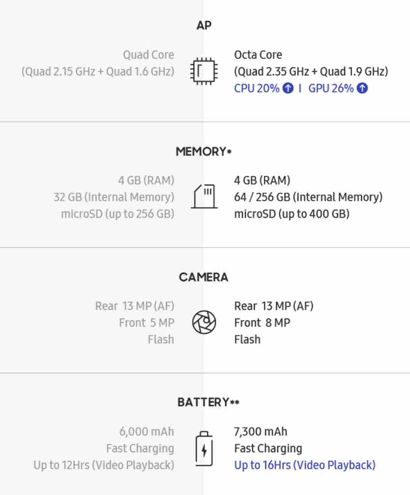Click the BATTERY section heading

pos(204,402)
